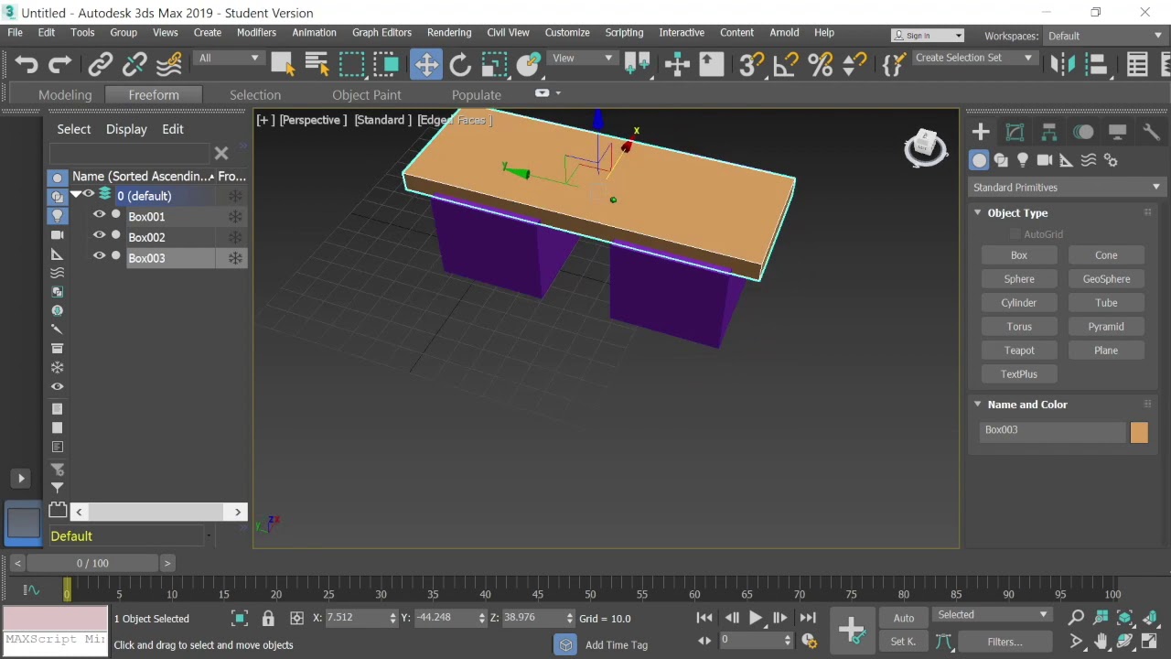The image size is (1171, 659).
Task: Select the Shapes category icon
Action: 1001,160
